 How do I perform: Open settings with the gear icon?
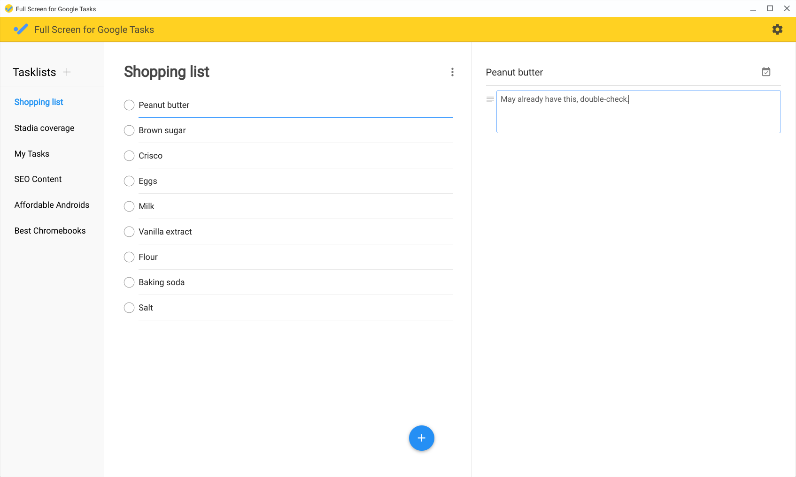click(x=777, y=30)
